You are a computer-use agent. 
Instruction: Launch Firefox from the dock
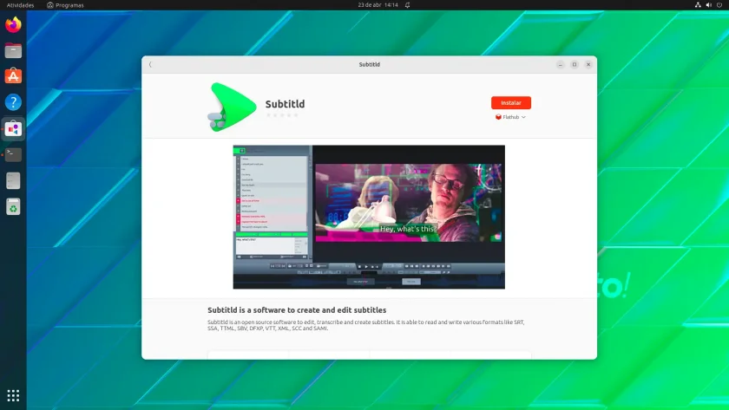13,24
